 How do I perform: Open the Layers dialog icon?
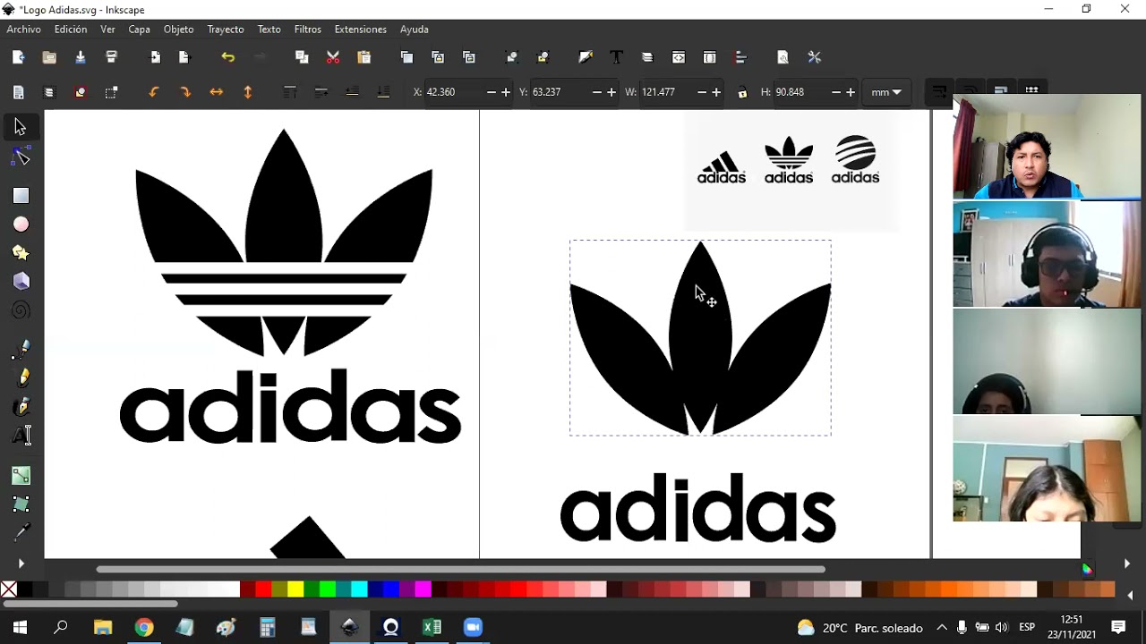coord(647,57)
